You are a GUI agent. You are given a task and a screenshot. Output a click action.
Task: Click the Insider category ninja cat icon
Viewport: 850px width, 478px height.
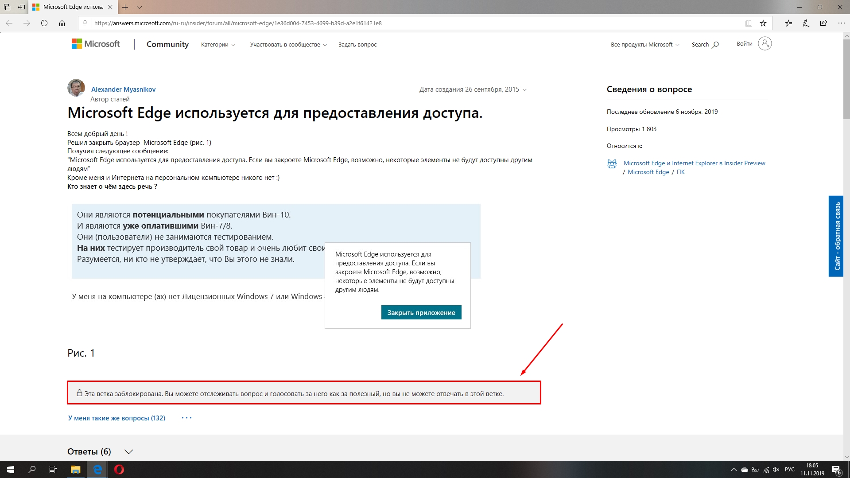pos(612,164)
